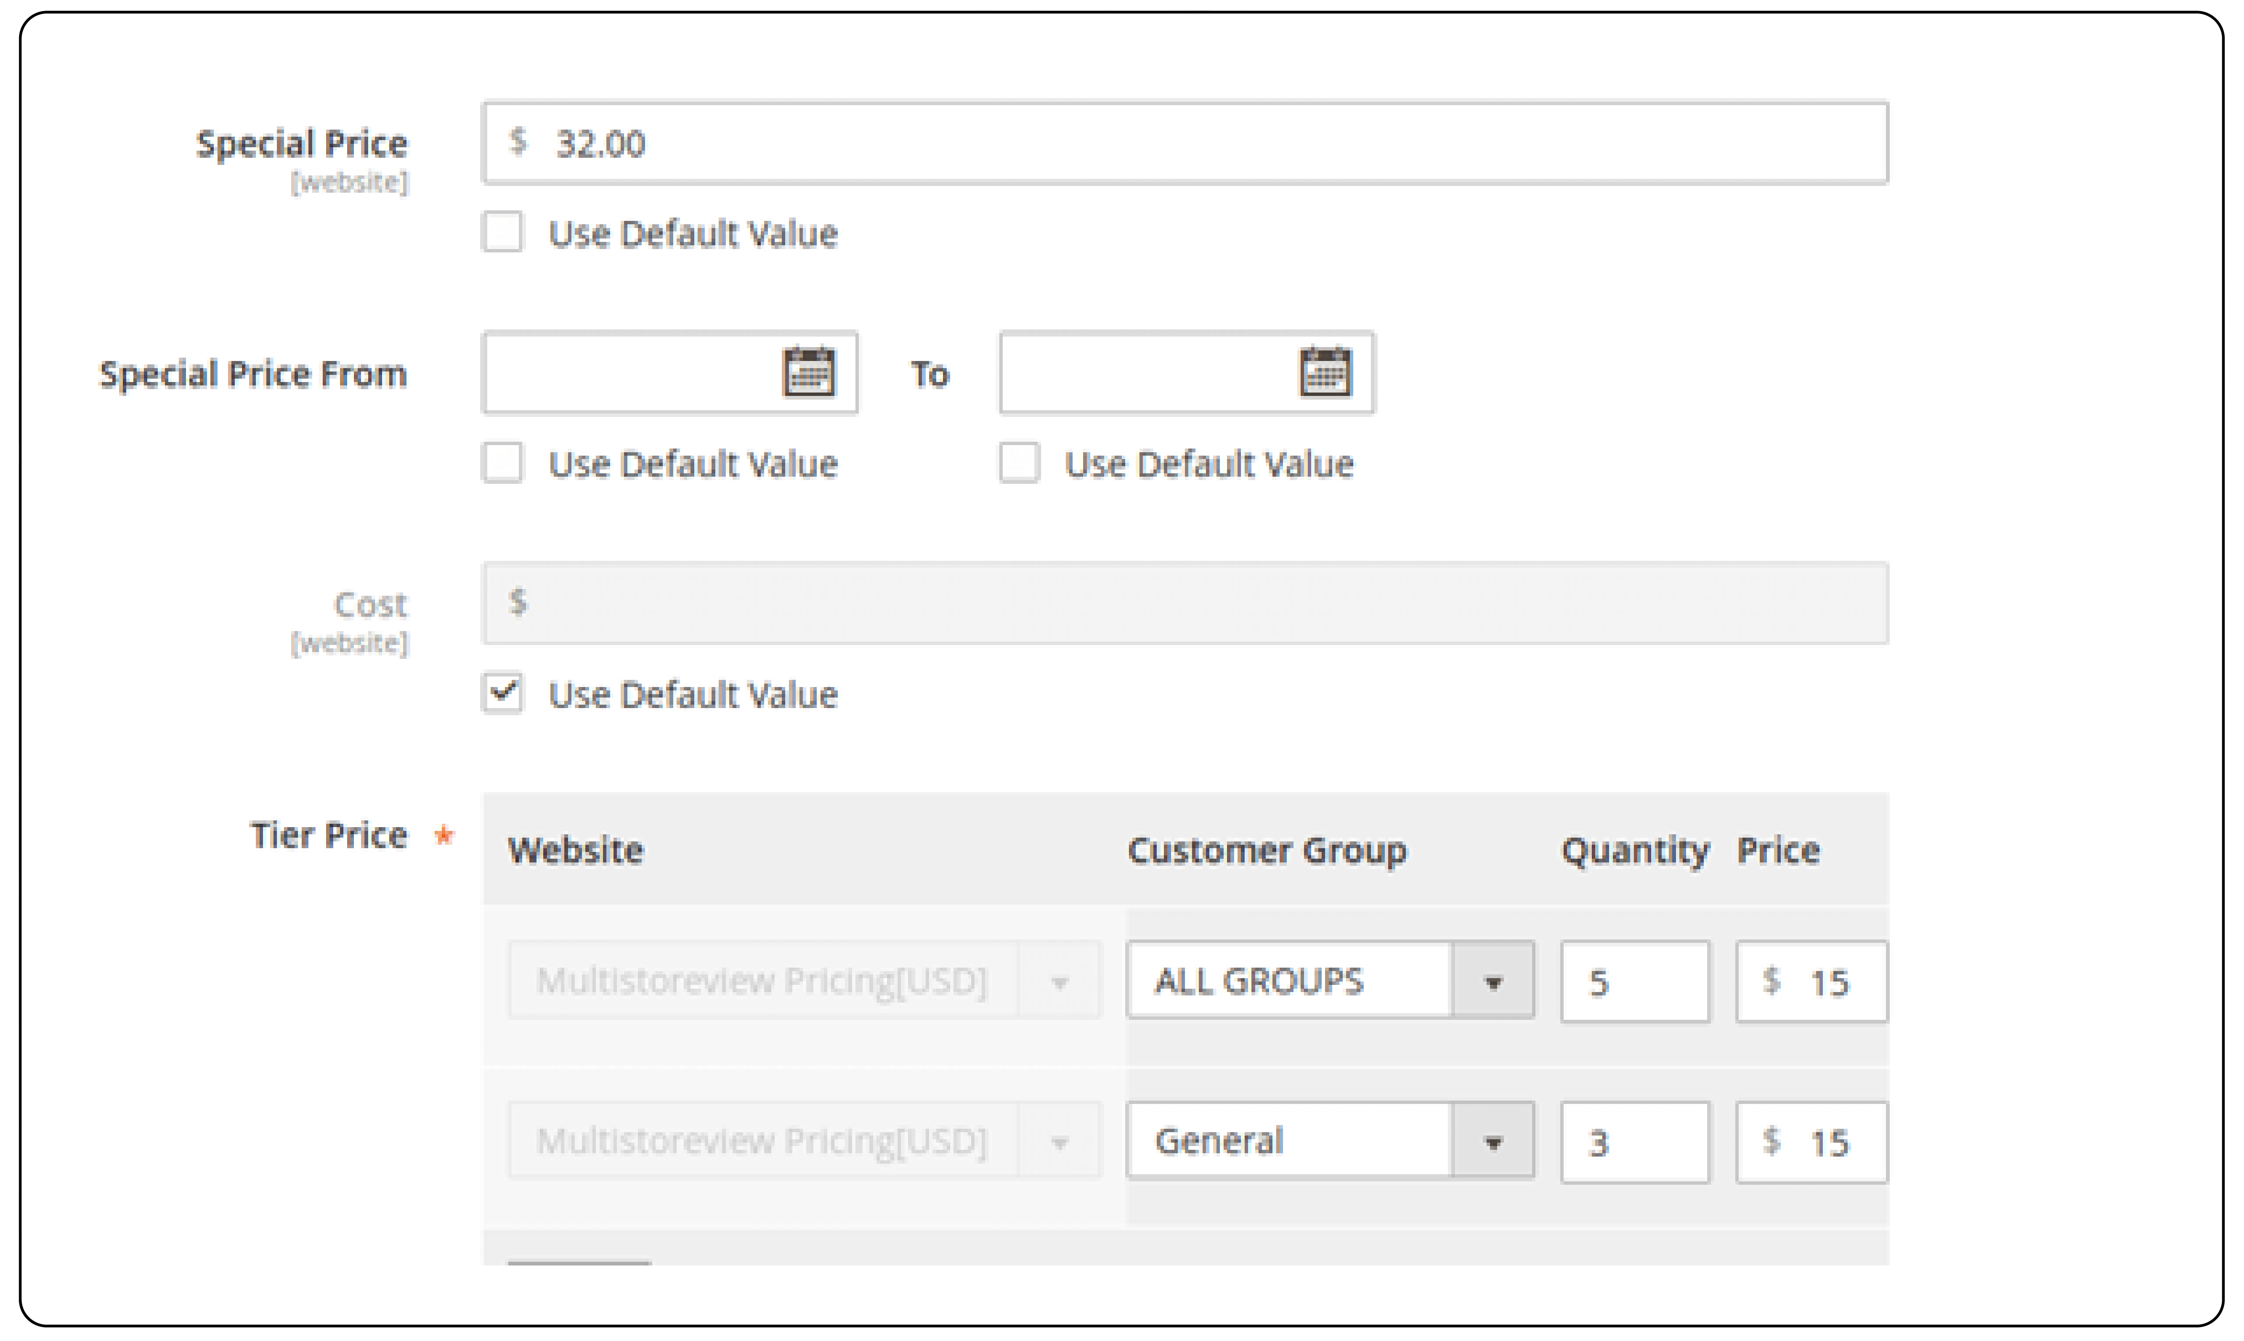Click the disabled Cost input field
This screenshot has width=2244, height=1341.
coord(1185,603)
